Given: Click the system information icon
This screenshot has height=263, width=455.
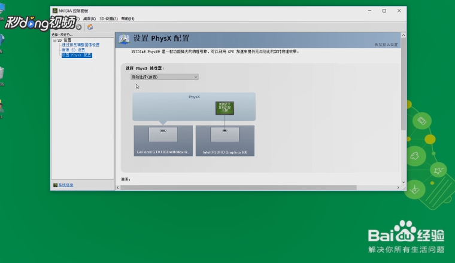Looking at the screenshot, I should click(x=55, y=185).
